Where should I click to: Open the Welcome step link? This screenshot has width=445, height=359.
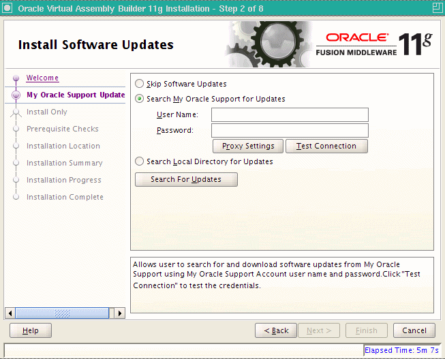click(x=42, y=78)
